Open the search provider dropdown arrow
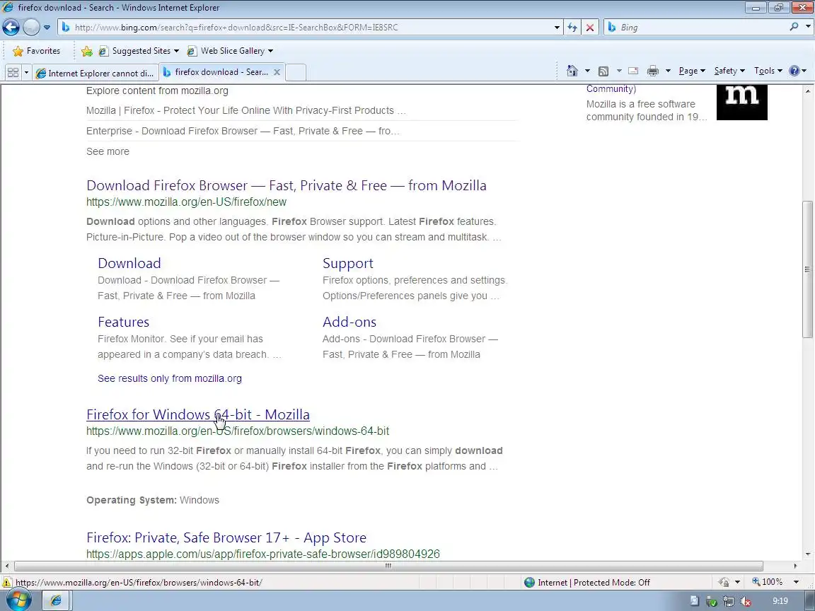 [x=809, y=26]
